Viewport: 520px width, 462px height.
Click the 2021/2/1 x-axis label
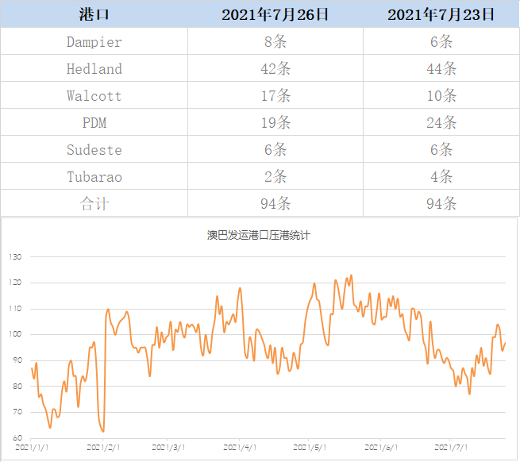tap(103, 448)
